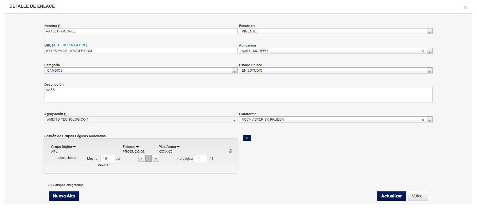Add a new logical group with plus icon
This screenshot has width=477, height=210.
point(247,138)
